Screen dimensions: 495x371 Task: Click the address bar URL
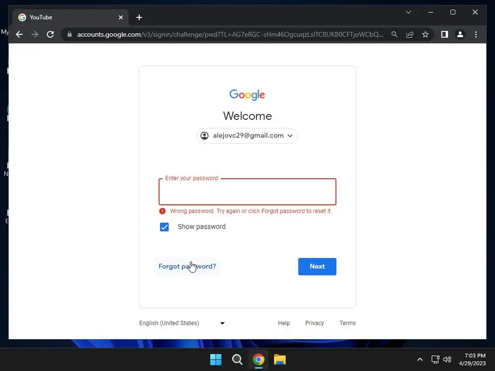coord(230,34)
